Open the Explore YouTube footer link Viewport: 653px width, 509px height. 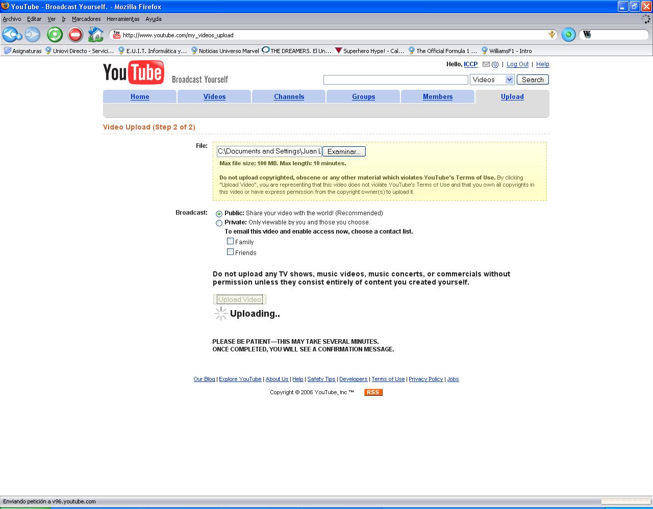[x=240, y=379]
